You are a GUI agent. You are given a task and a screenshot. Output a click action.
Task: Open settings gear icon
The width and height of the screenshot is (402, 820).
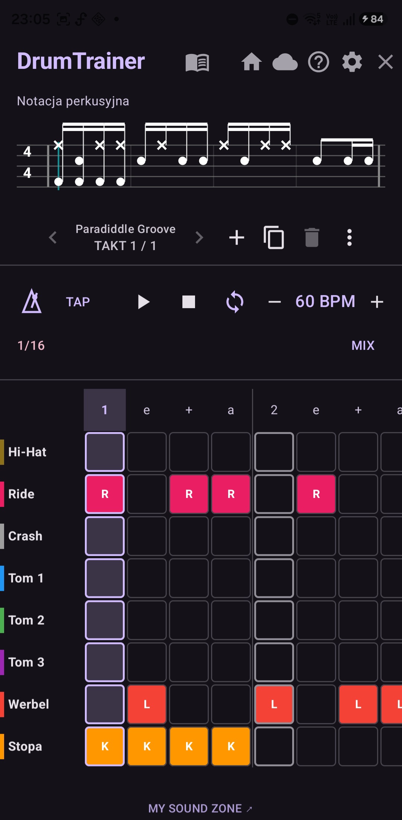click(352, 62)
